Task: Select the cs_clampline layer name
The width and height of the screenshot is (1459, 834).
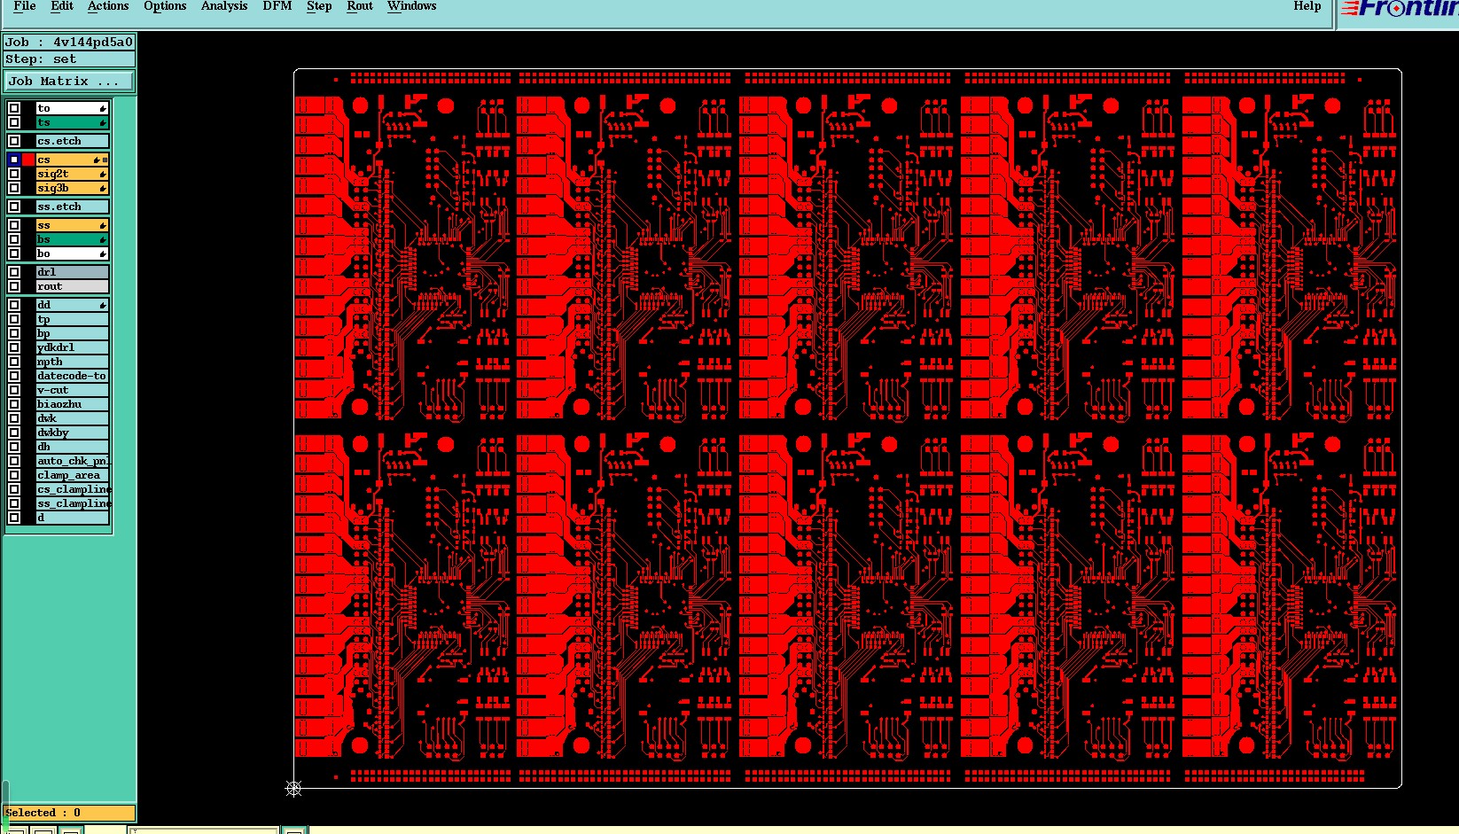Action: [x=72, y=489]
